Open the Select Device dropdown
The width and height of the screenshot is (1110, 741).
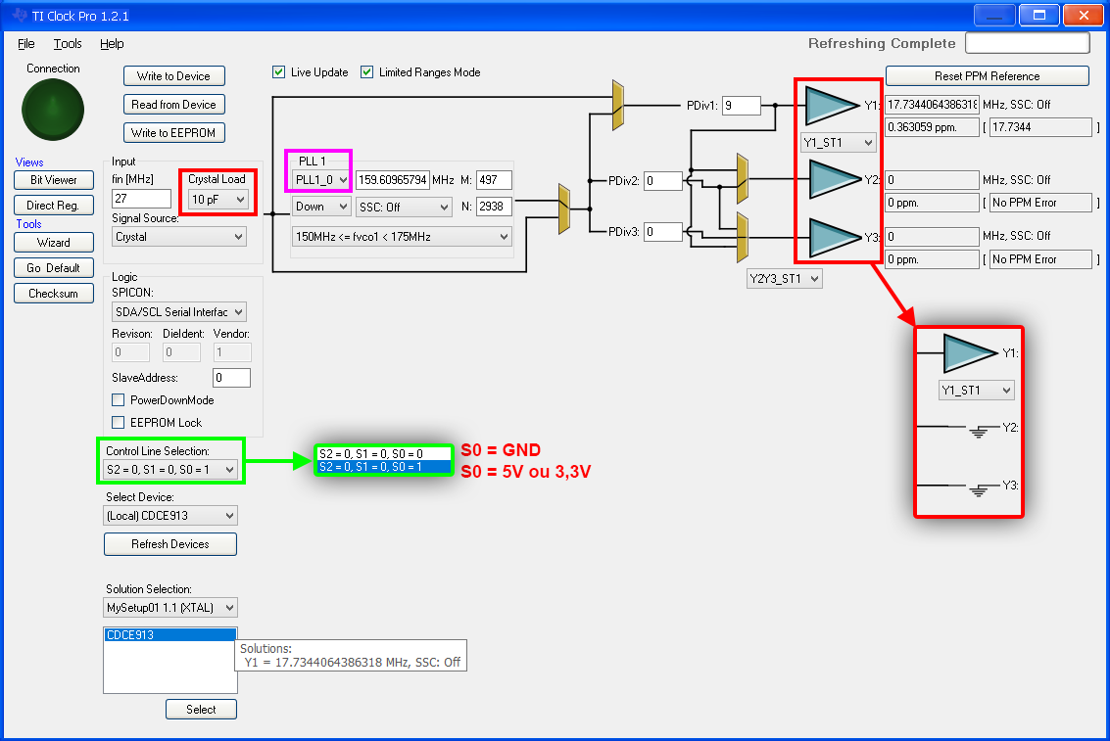click(170, 516)
